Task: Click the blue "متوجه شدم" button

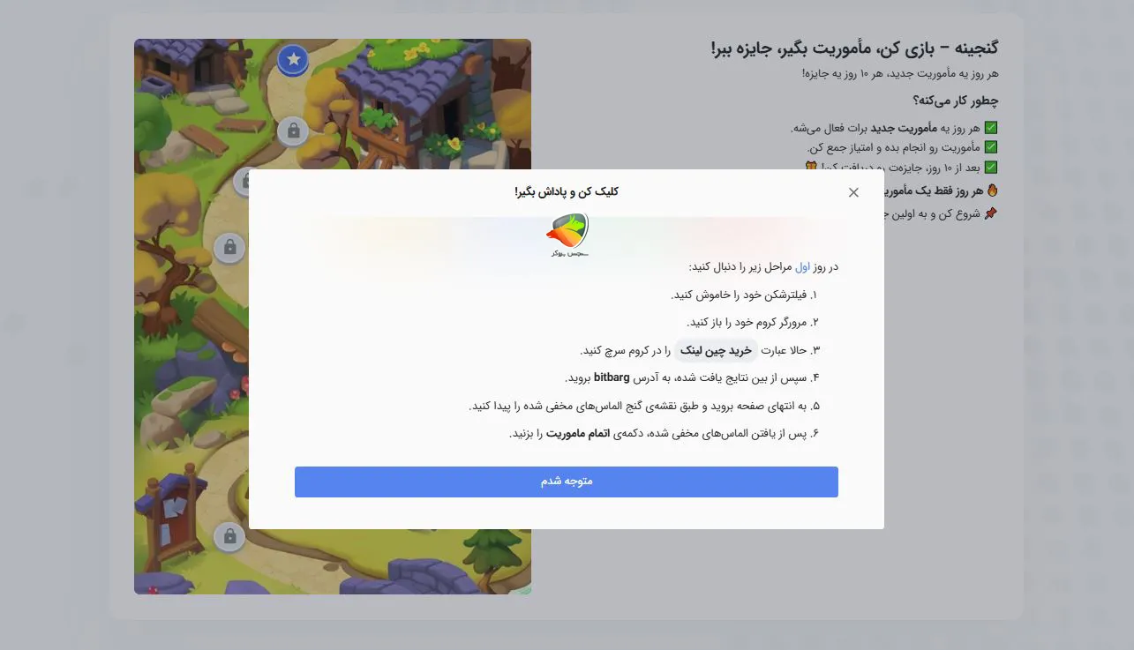Action: (567, 482)
